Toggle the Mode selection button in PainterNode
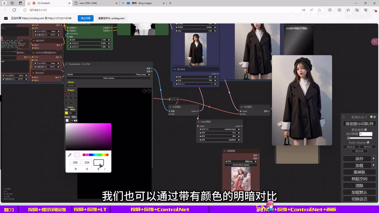 pyautogui.click(x=71, y=85)
